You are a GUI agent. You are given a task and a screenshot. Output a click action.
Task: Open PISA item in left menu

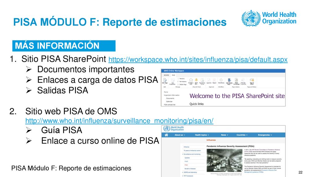point(186,165)
